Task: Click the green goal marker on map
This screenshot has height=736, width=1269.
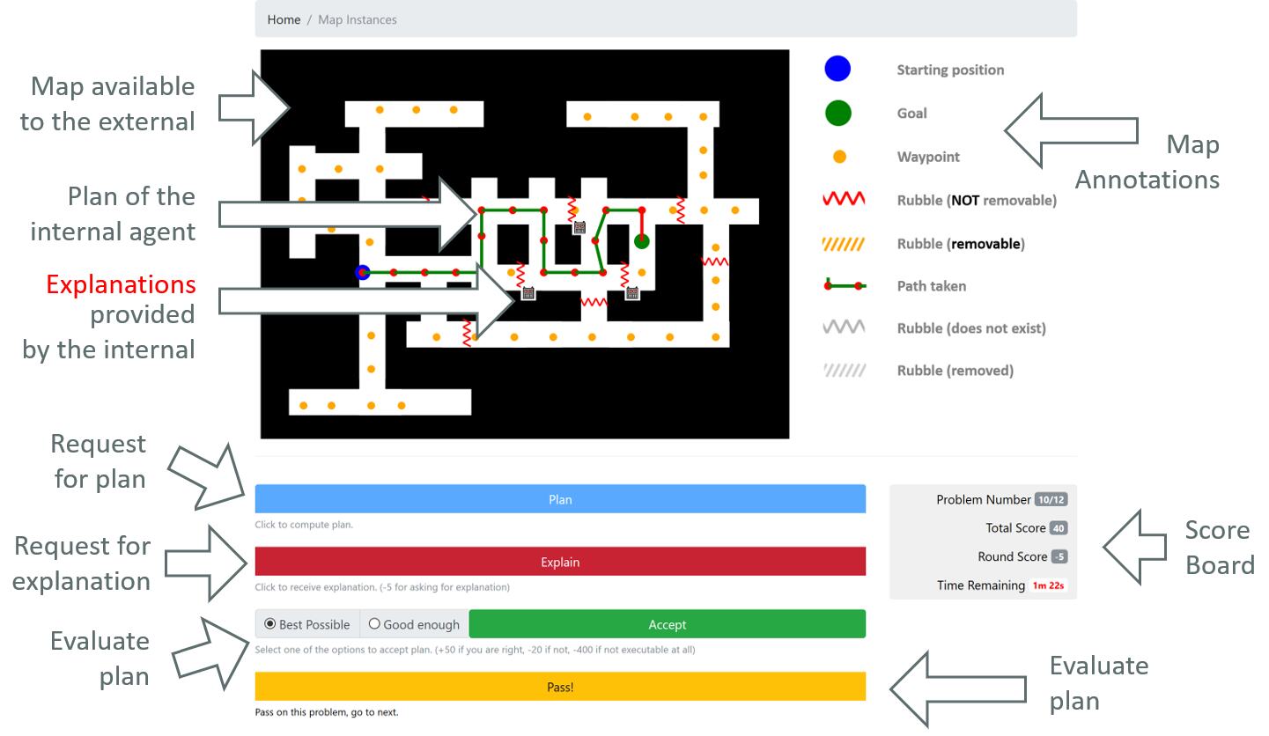Action: [642, 240]
